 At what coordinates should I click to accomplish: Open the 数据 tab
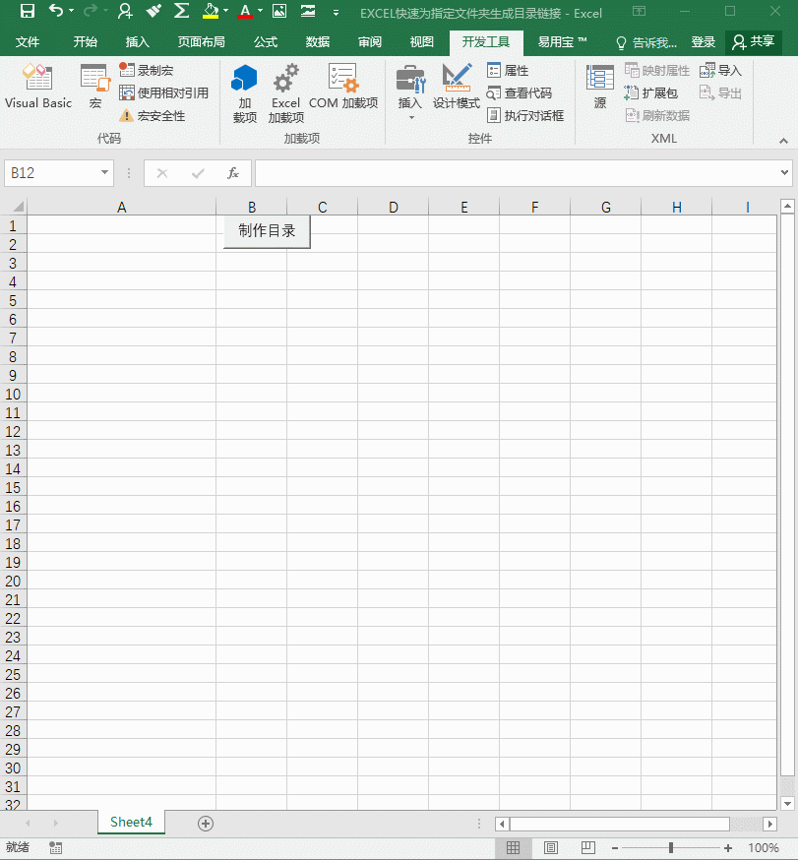(318, 41)
